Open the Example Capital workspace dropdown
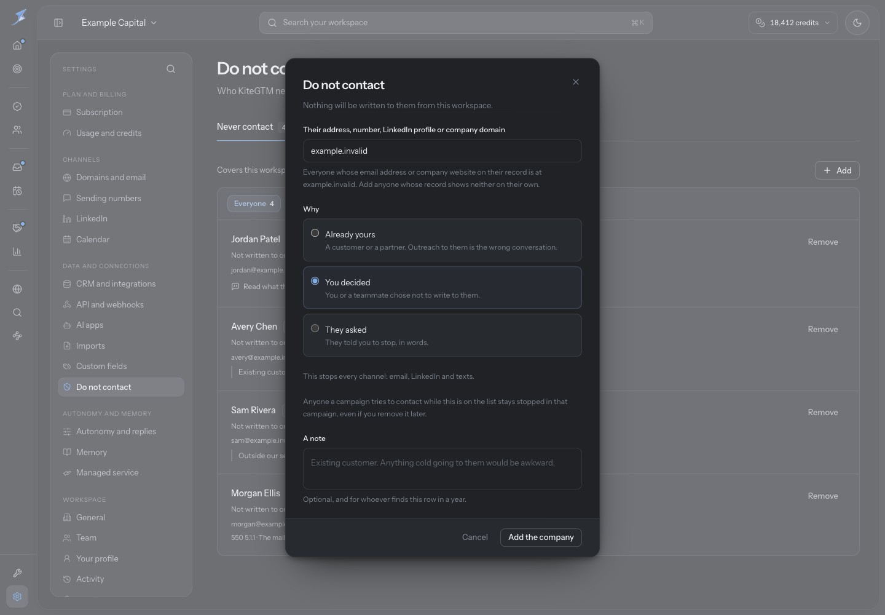The image size is (885, 615). [119, 23]
